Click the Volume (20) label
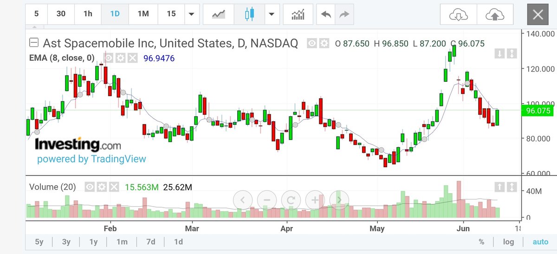This screenshot has width=557, height=254. pos(52,187)
